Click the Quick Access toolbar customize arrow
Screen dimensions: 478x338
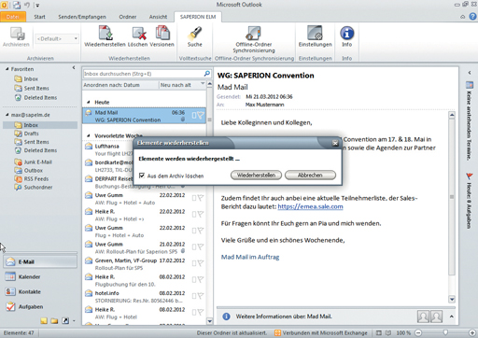click(37, 5)
